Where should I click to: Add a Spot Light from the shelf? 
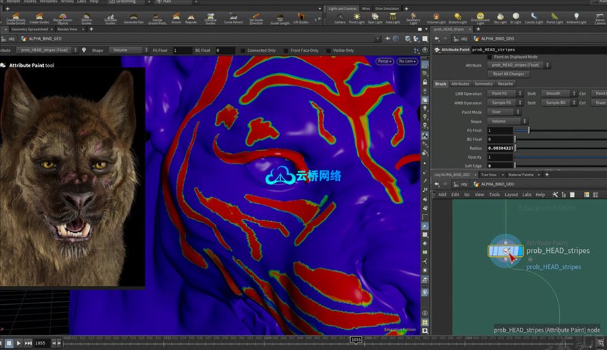point(375,18)
